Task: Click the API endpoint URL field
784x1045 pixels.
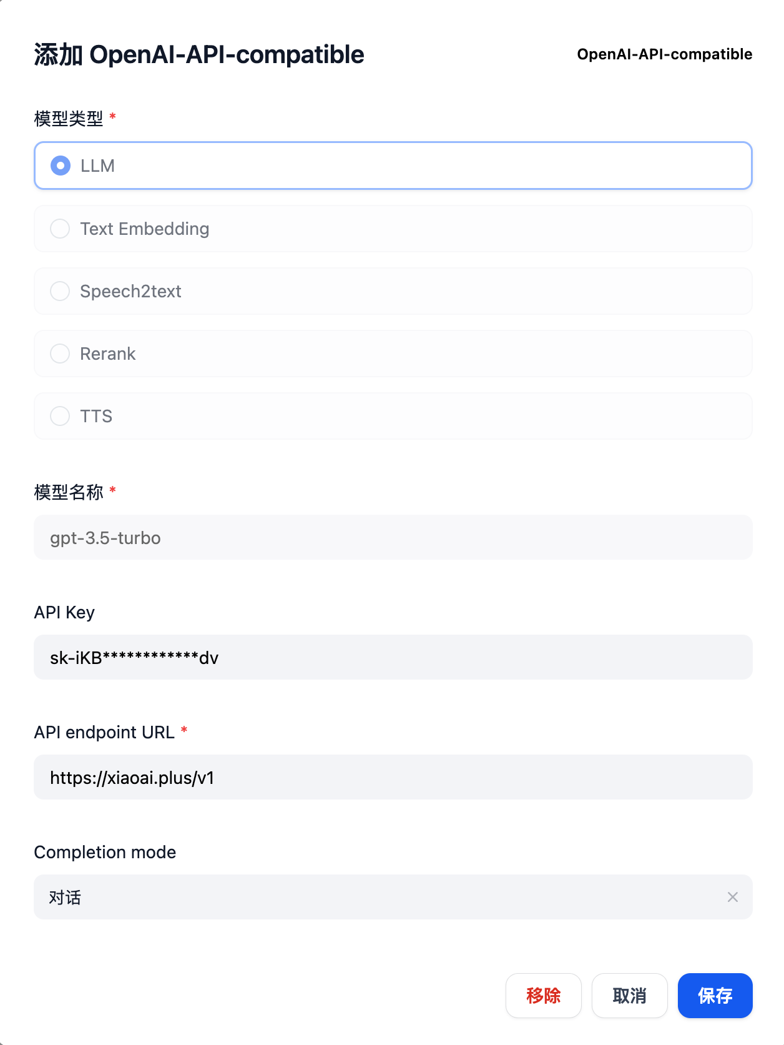Action: [x=393, y=777]
